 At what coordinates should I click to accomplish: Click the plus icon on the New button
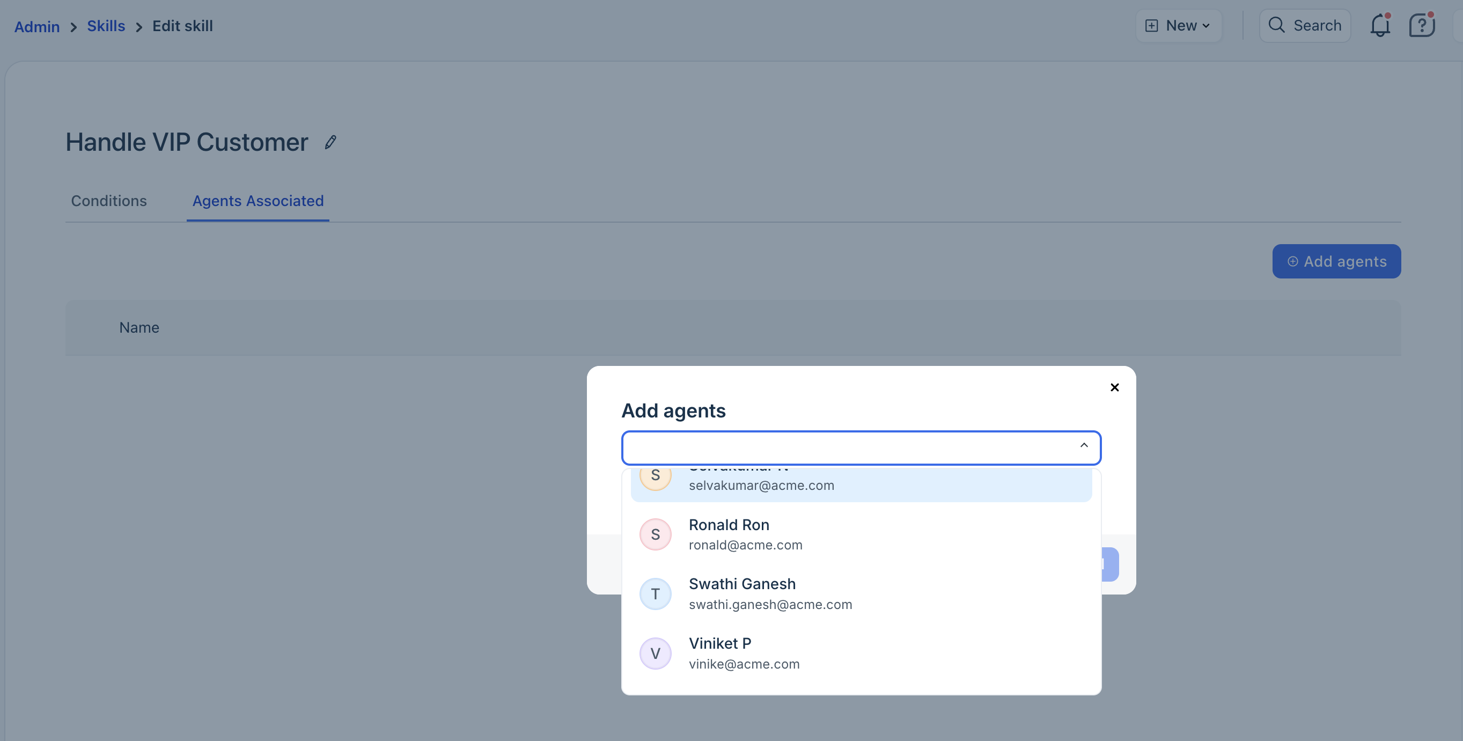1151,26
